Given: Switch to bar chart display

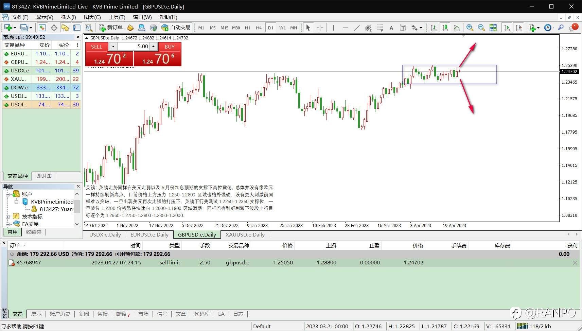Looking at the screenshot, I should pos(434,28).
